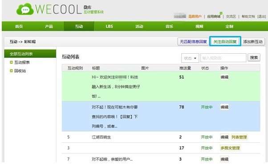Click 列表管理 for the 江湖百晓生 row
Image resolution: width=268 pixels, height=164 pixels.
coord(239,137)
